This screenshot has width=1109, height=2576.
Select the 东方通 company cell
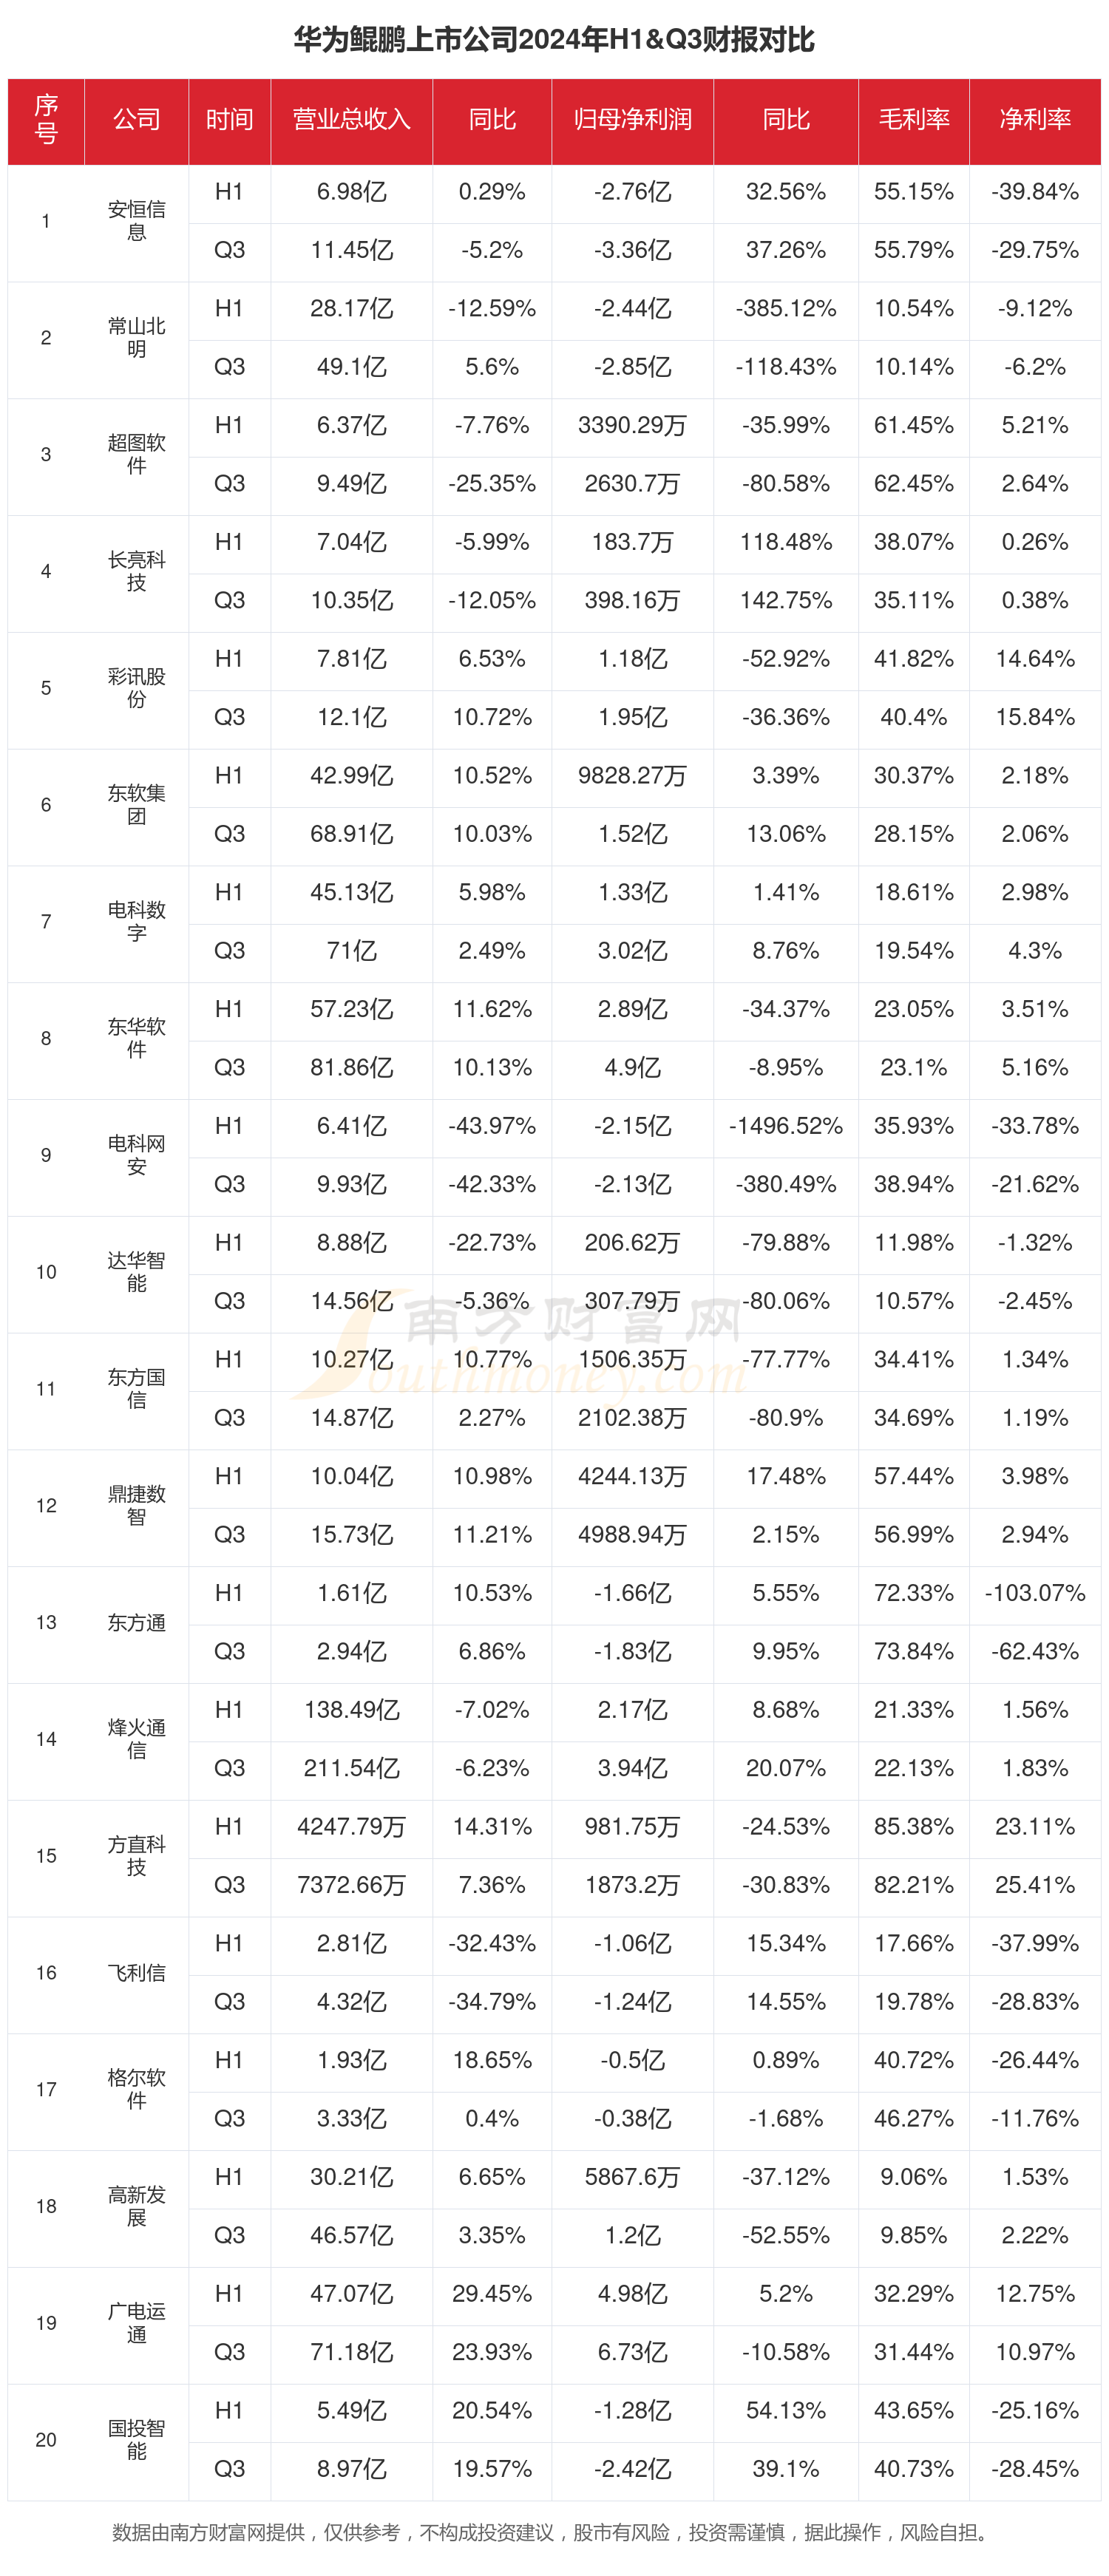click(136, 1622)
